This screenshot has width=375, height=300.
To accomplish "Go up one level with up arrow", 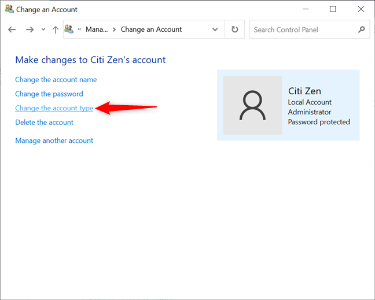I will coord(56,29).
